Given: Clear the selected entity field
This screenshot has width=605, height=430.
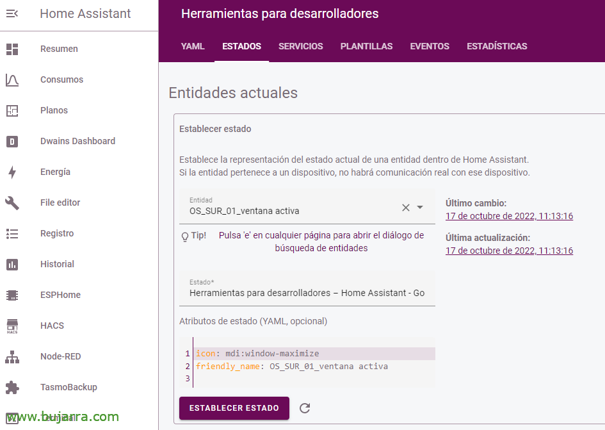Looking at the screenshot, I should point(405,208).
